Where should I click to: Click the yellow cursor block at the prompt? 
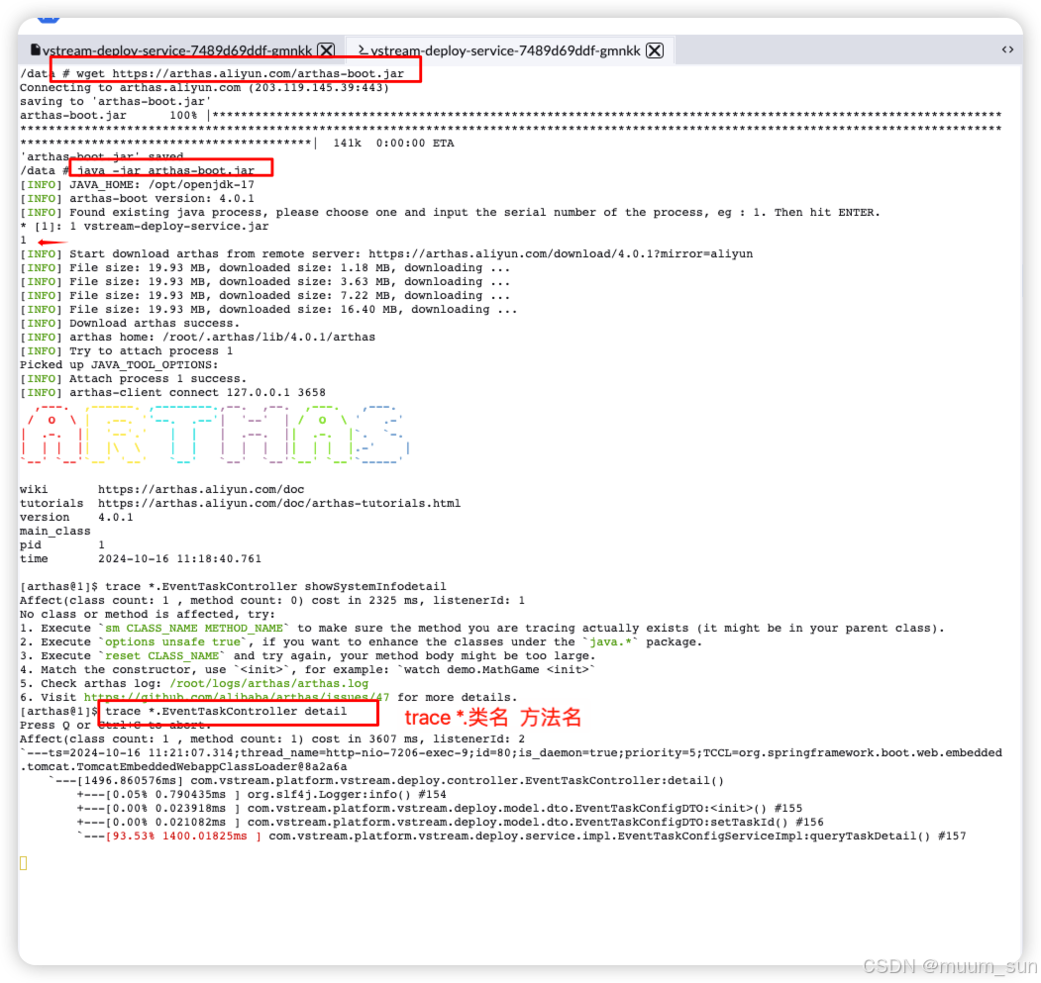click(24, 862)
